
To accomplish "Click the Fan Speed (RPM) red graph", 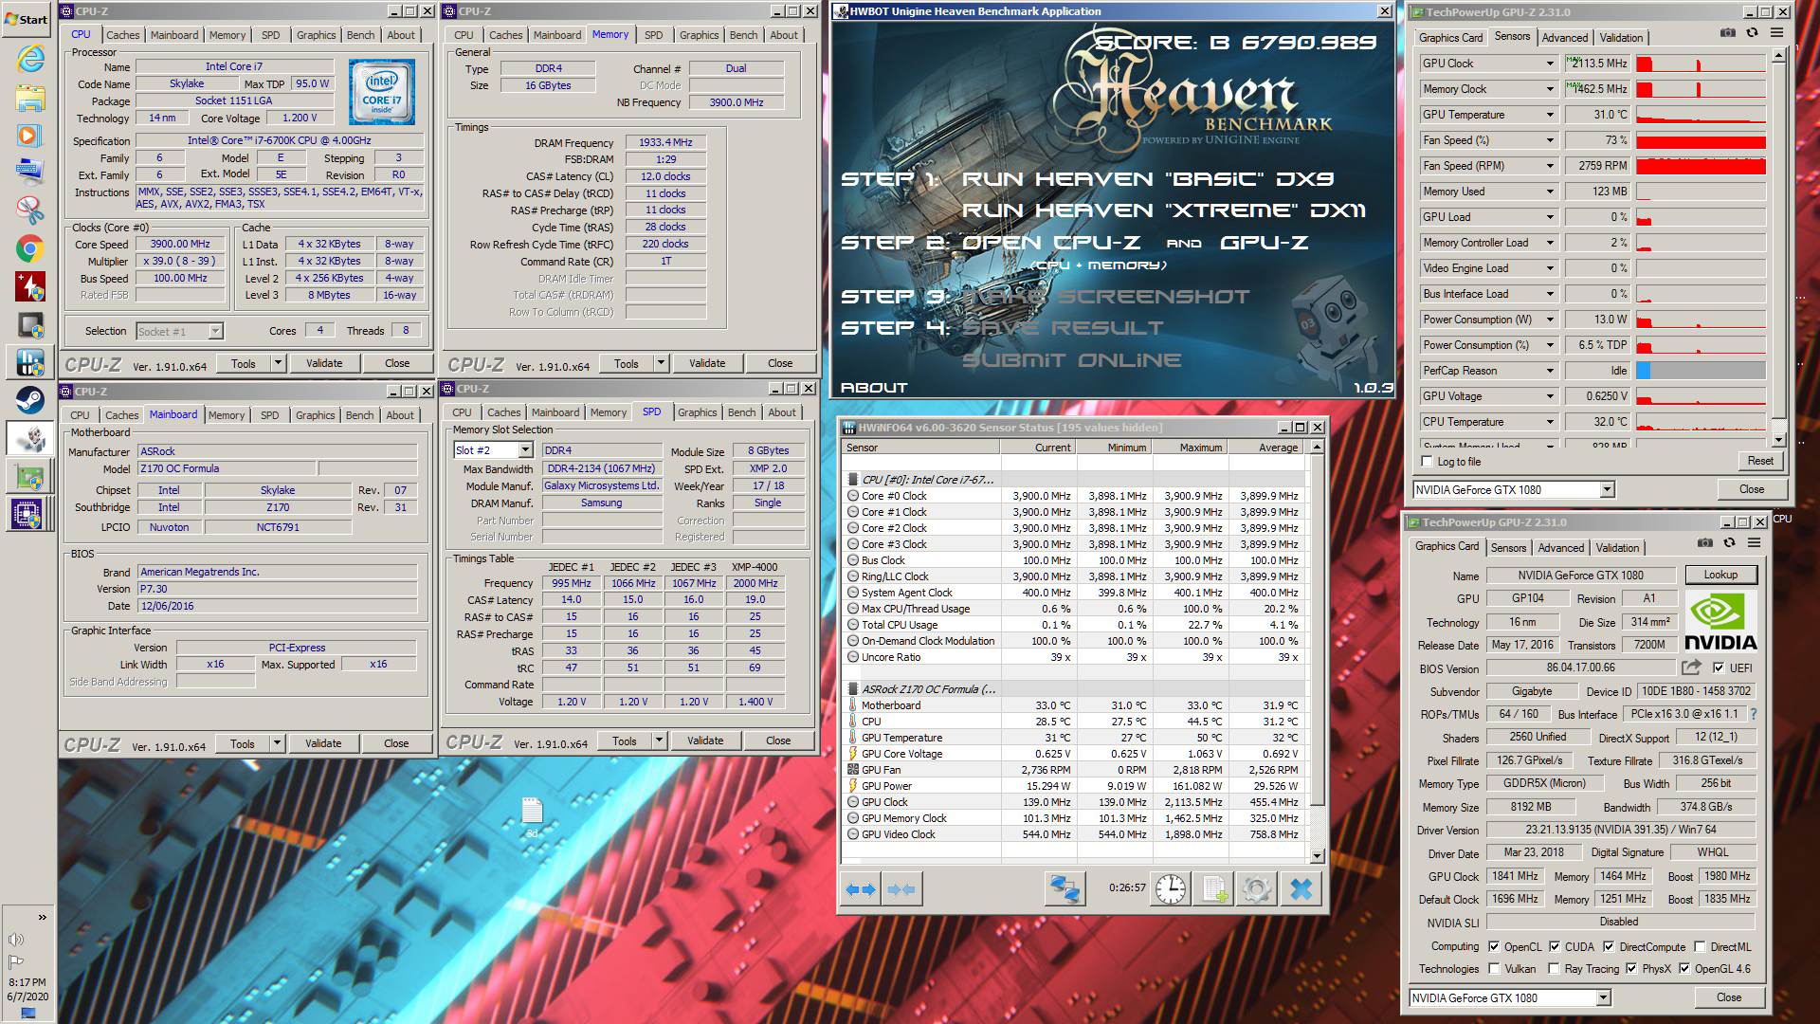I will point(1701,166).
